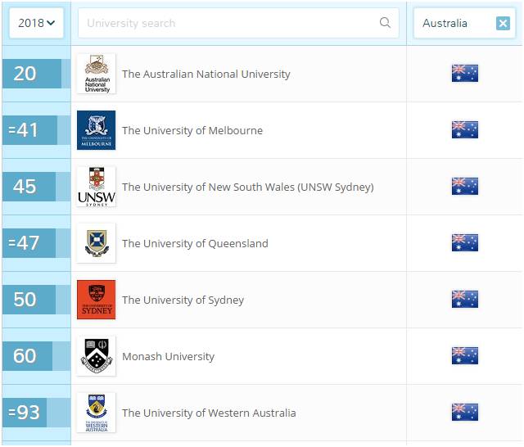Open The University of Western Australia link
The image size is (524, 447).
click(209, 413)
